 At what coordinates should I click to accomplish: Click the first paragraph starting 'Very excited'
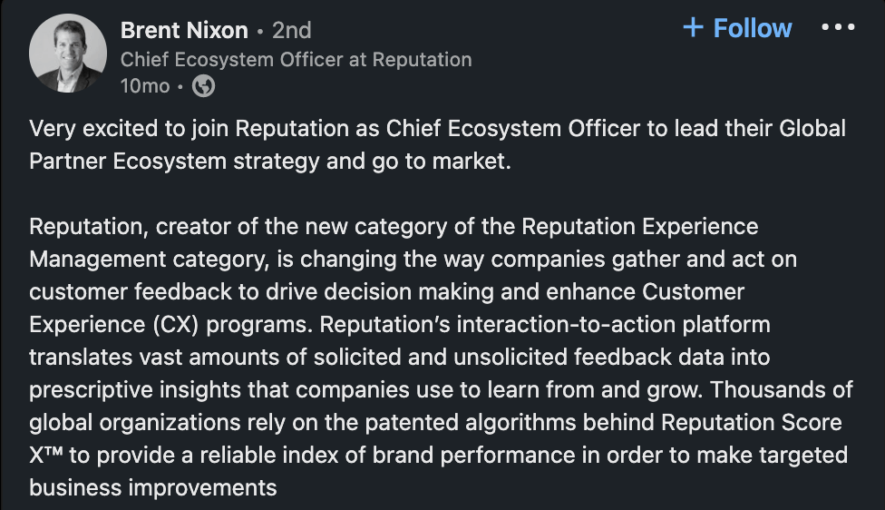click(437, 144)
